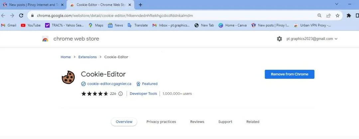Open the zoom magnifier icon in address bar

[319, 16]
